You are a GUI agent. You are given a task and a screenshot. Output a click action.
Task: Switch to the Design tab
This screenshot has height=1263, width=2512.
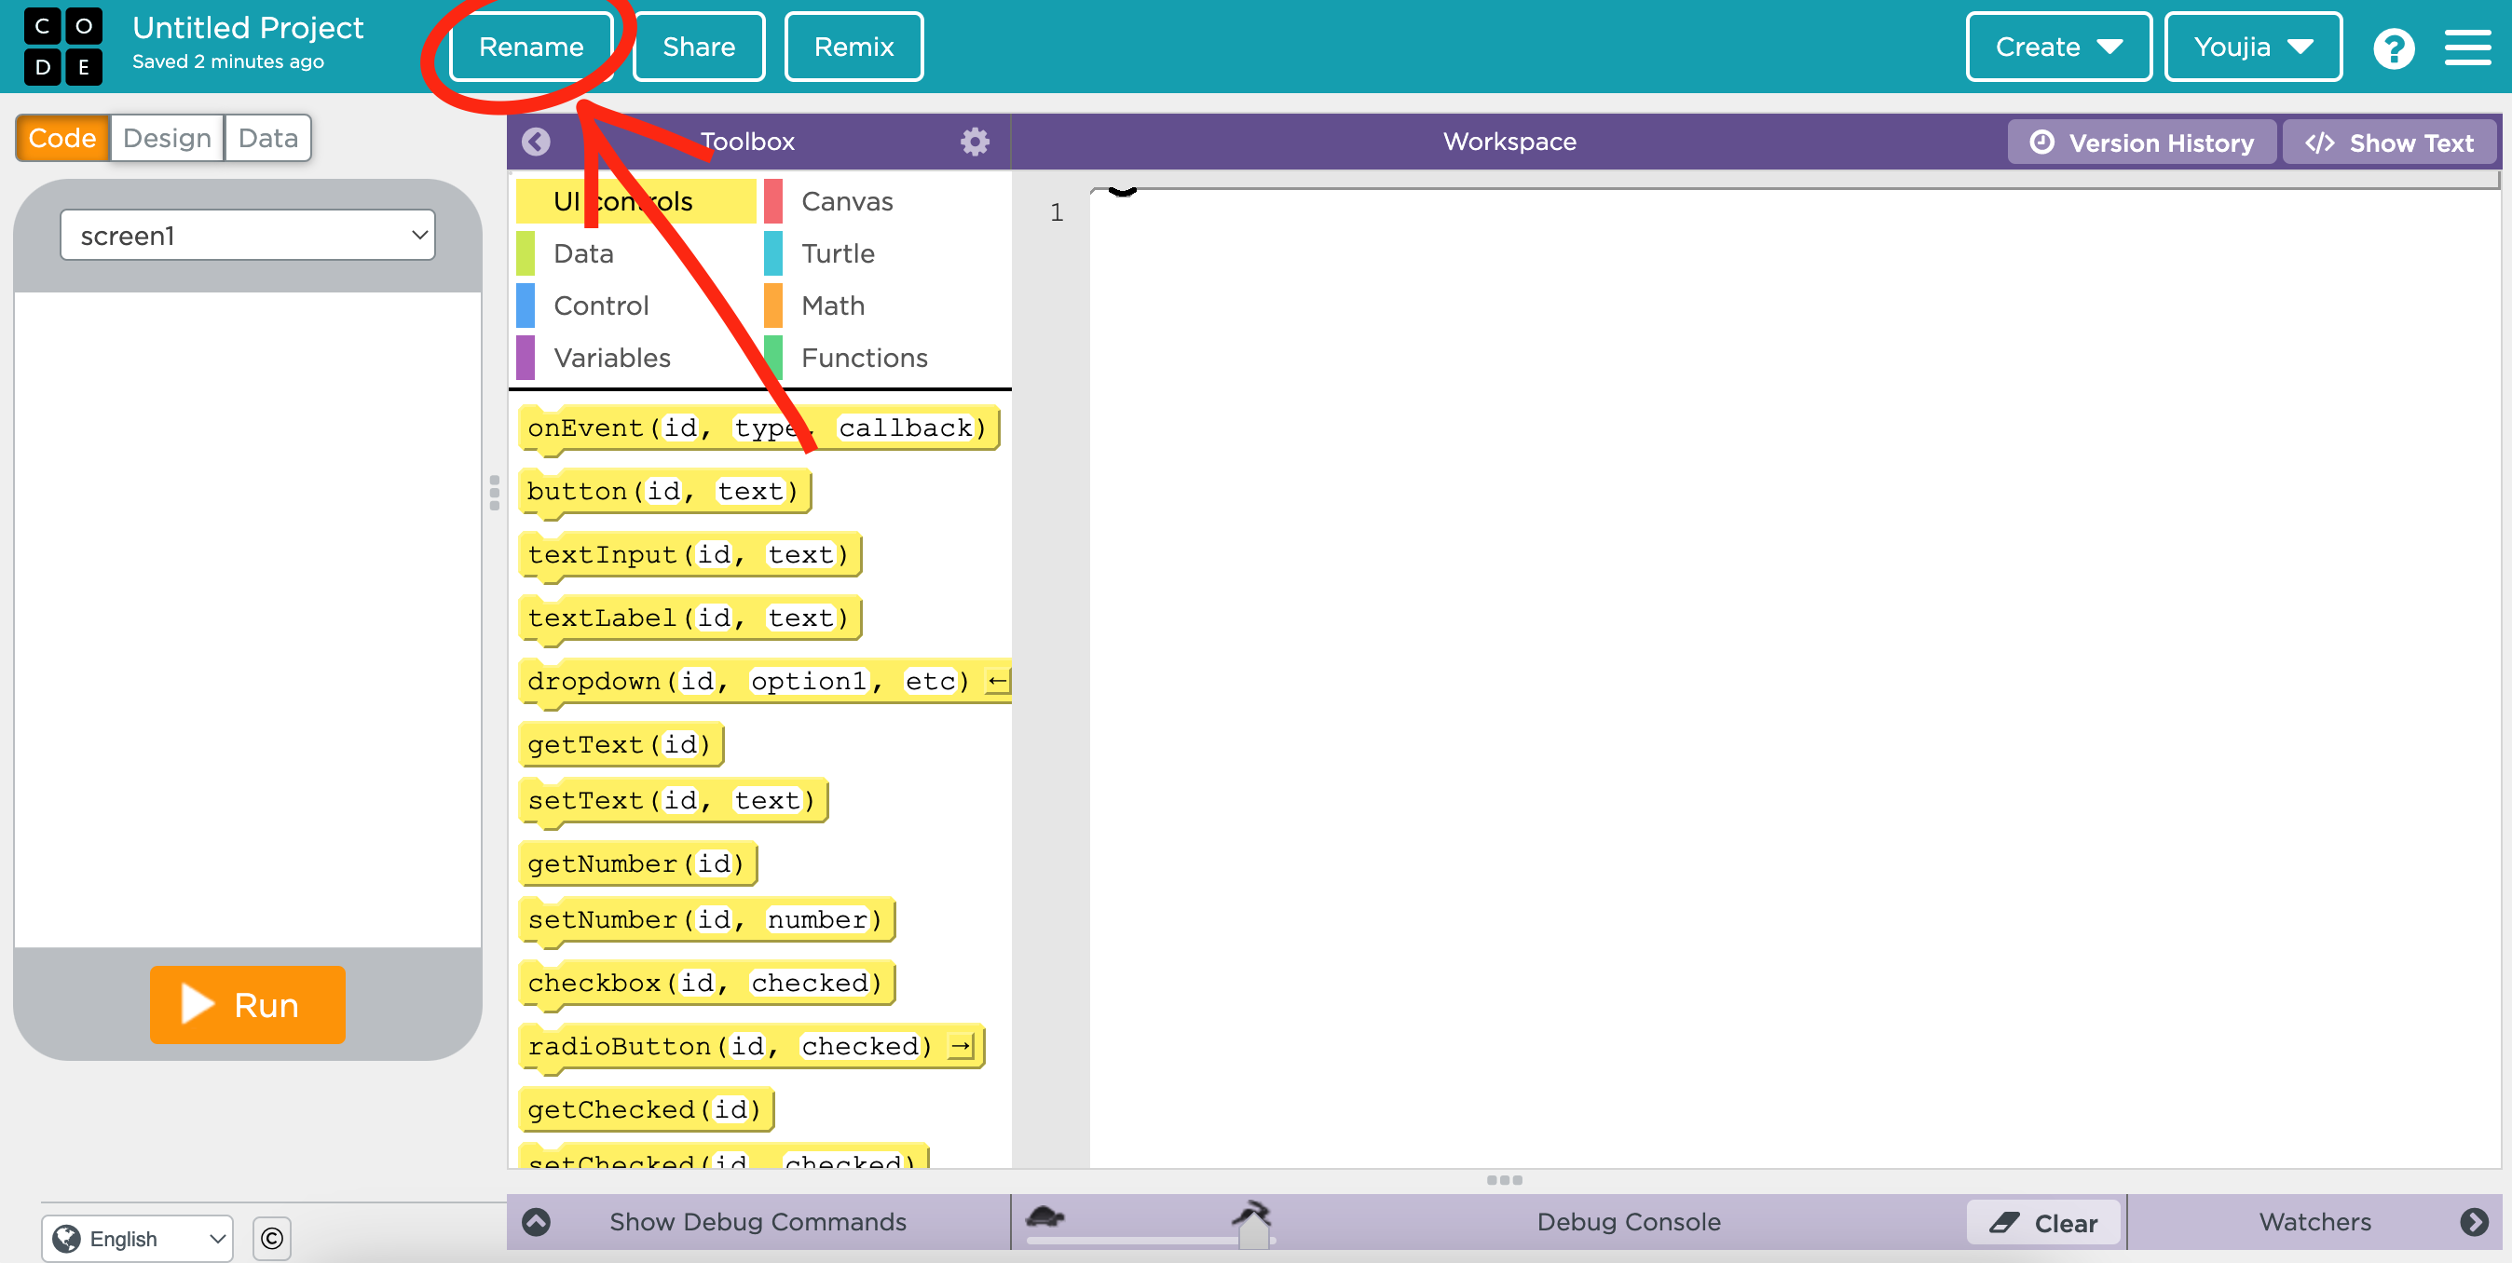pyautogui.click(x=166, y=138)
